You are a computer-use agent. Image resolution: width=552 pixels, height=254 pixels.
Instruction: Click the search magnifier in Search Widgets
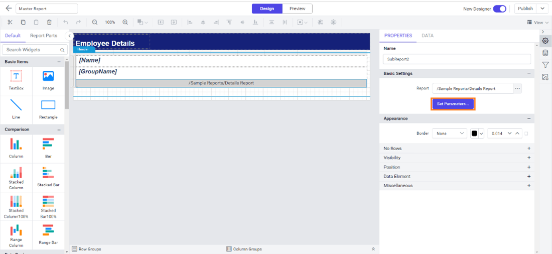pyautogui.click(x=62, y=50)
